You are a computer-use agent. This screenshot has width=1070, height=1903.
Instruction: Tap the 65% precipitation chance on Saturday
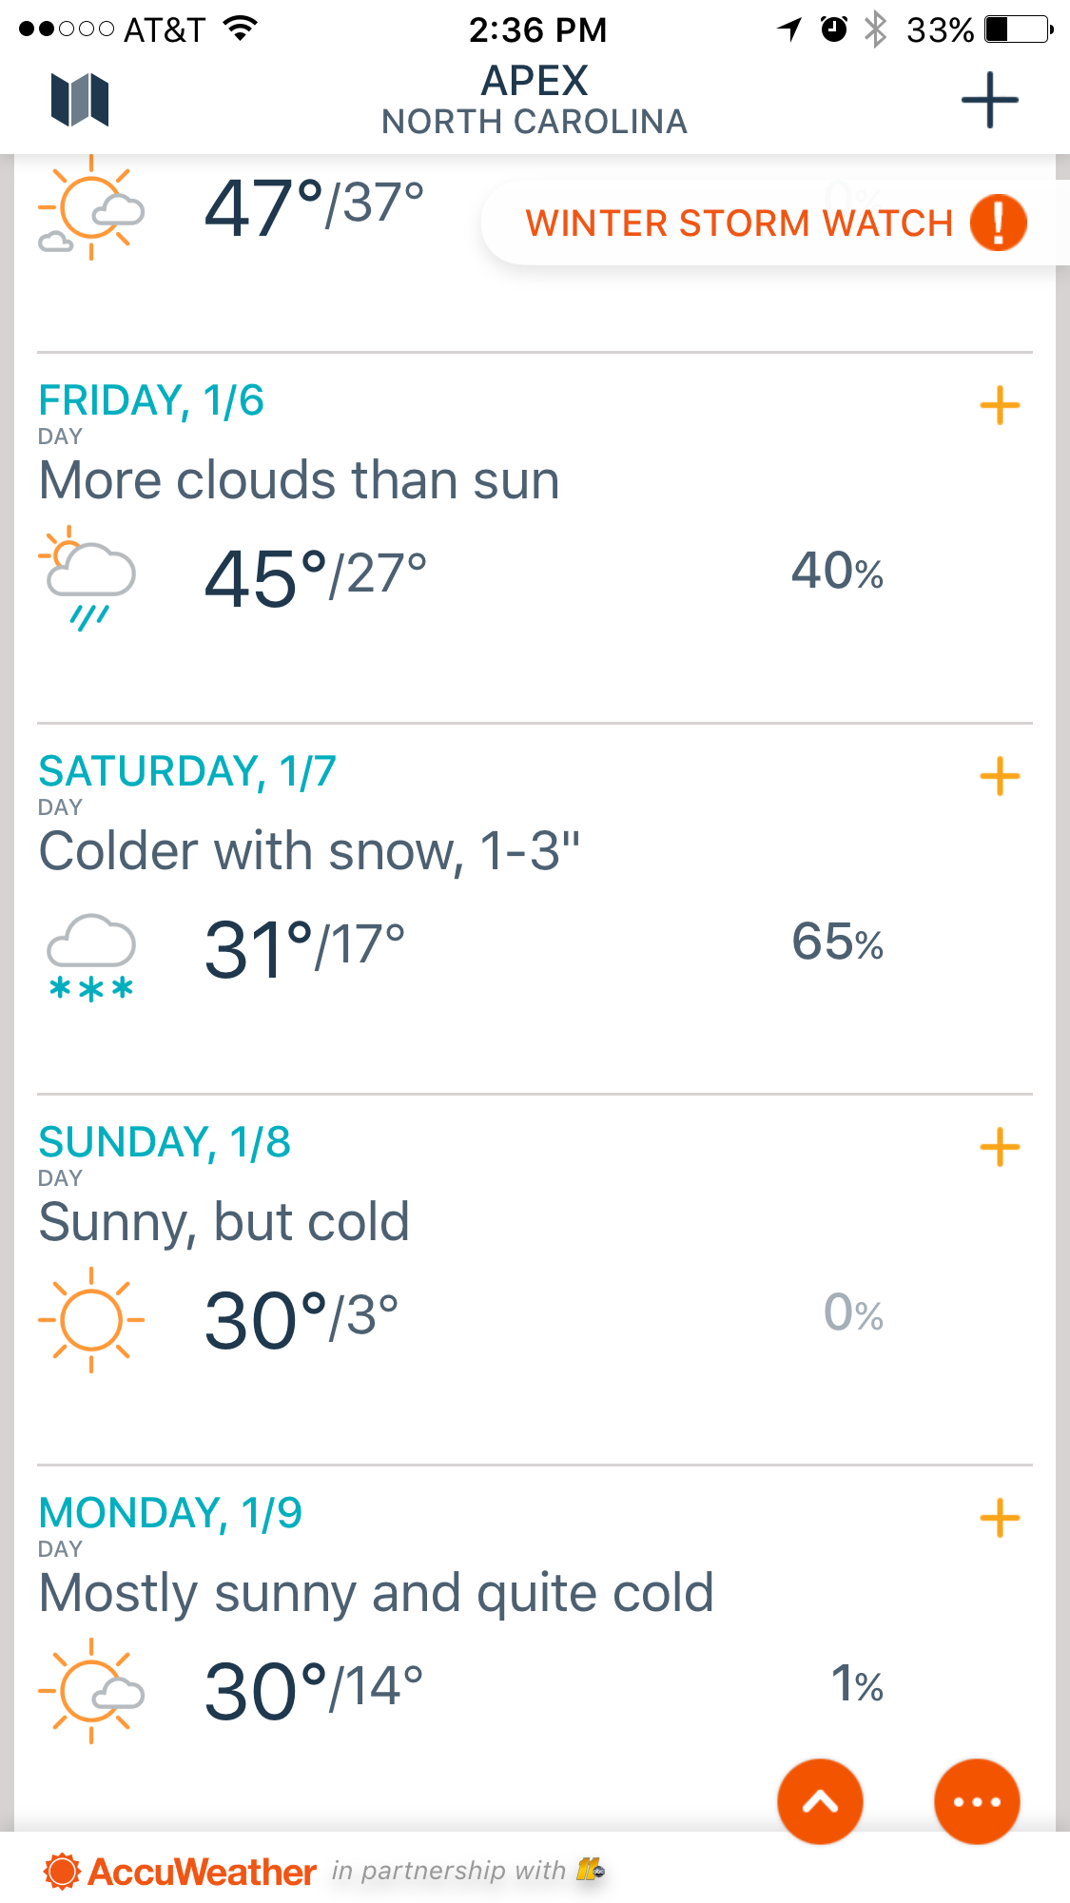(838, 942)
